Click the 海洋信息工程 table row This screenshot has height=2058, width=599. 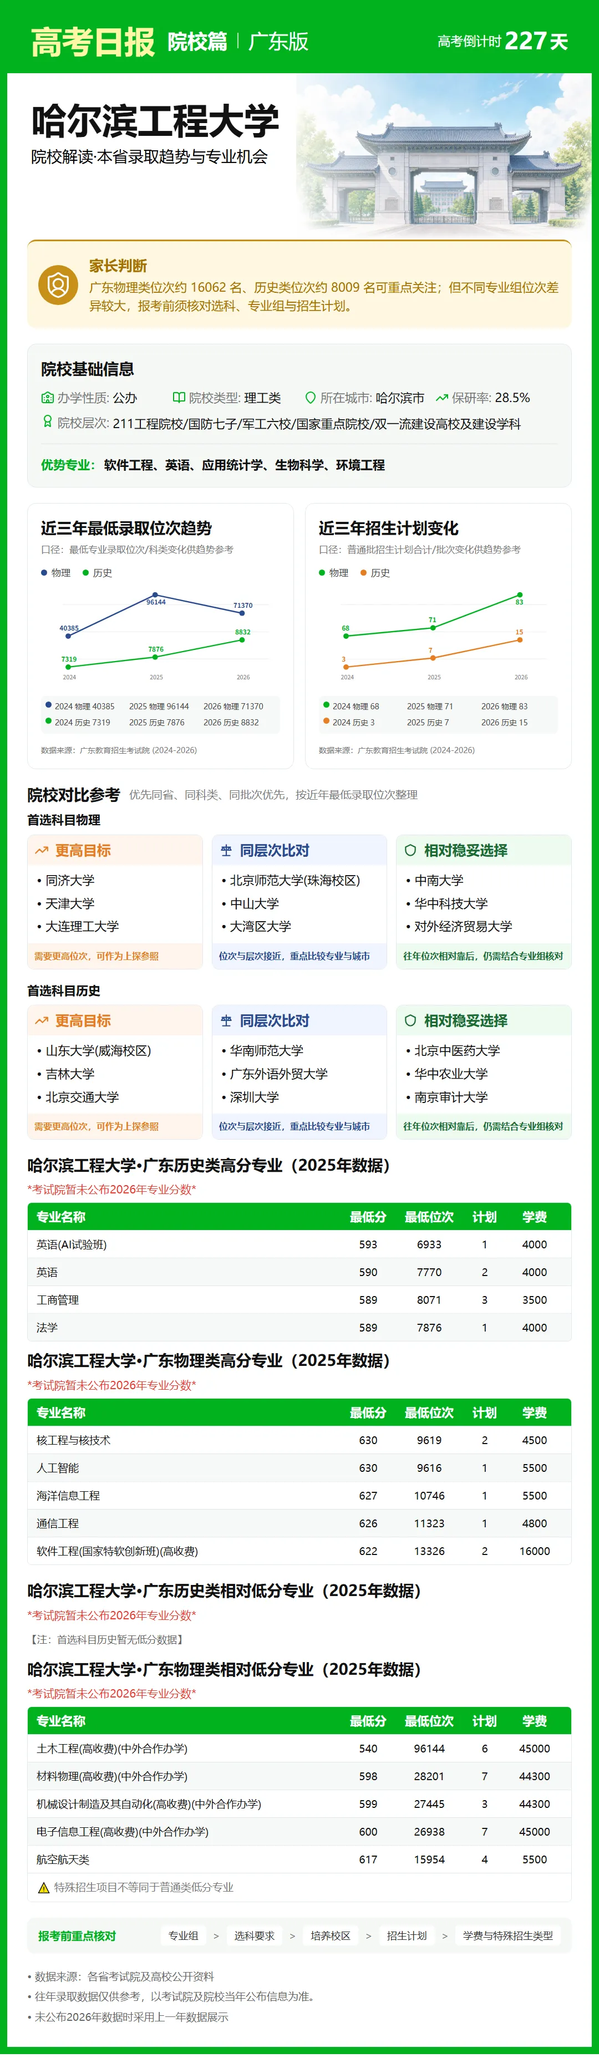[x=299, y=1496]
